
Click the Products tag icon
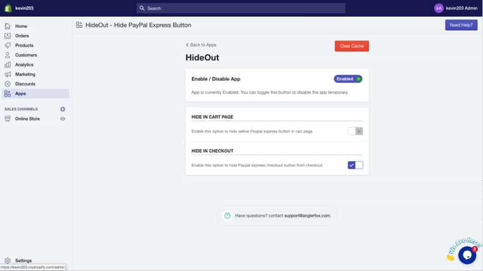(8, 45)
